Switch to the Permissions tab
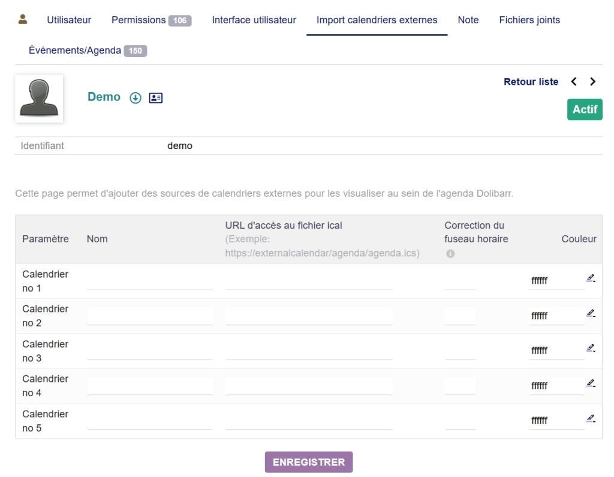Image resolution: width=614 pixels, height=477 pixels. pos(139,20)
